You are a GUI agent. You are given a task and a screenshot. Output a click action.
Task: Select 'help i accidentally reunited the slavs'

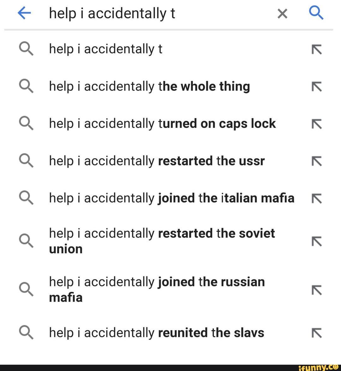(x=156, y=332)
